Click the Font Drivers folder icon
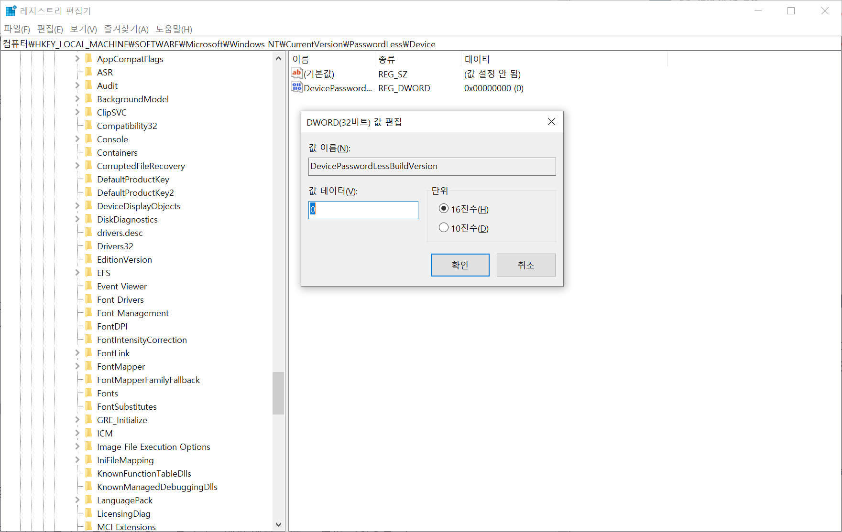The height and width of the screenshot is (532, 842). 88,299
